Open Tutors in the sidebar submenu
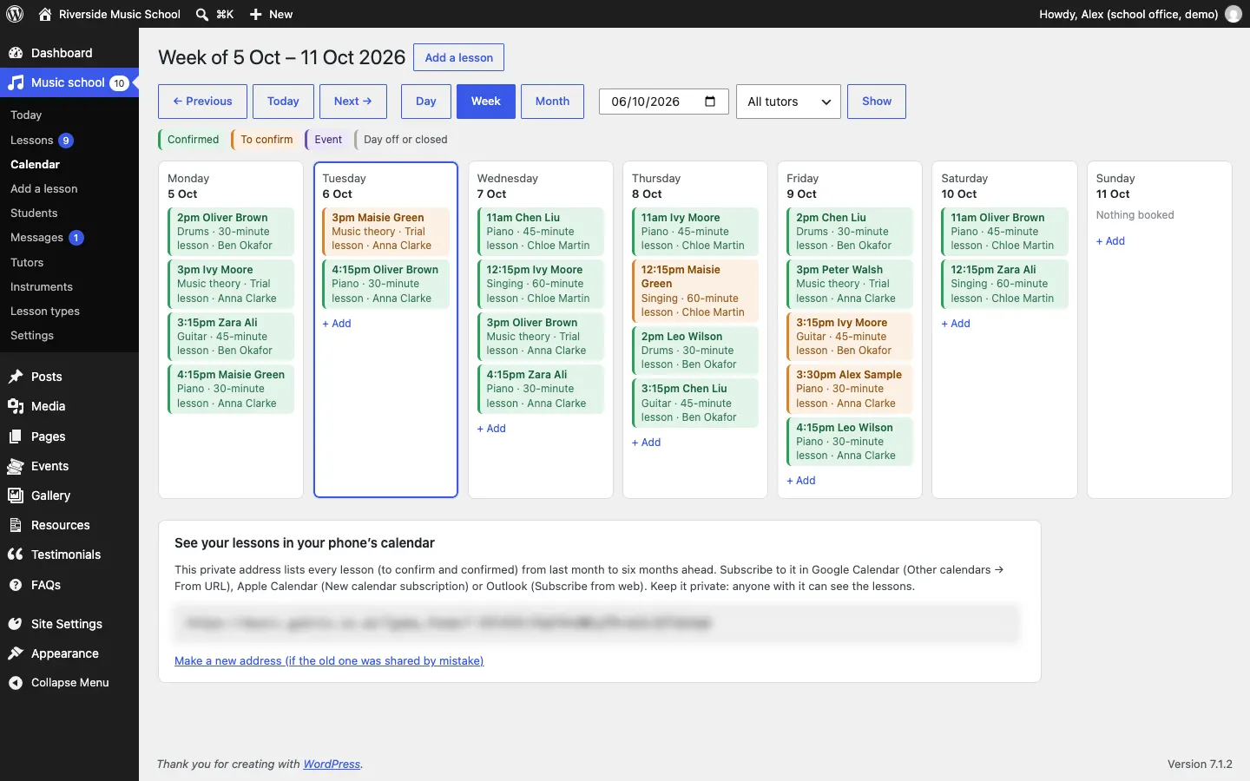Viewport: 1250px width, 781px height. 27,262
